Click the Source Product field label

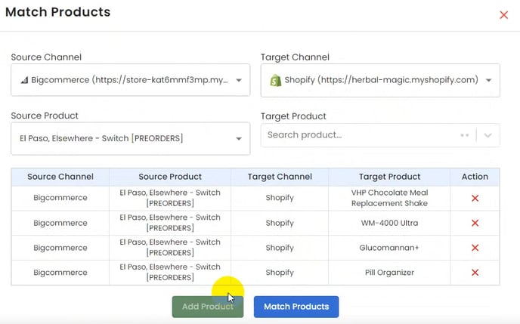point(45,116)
